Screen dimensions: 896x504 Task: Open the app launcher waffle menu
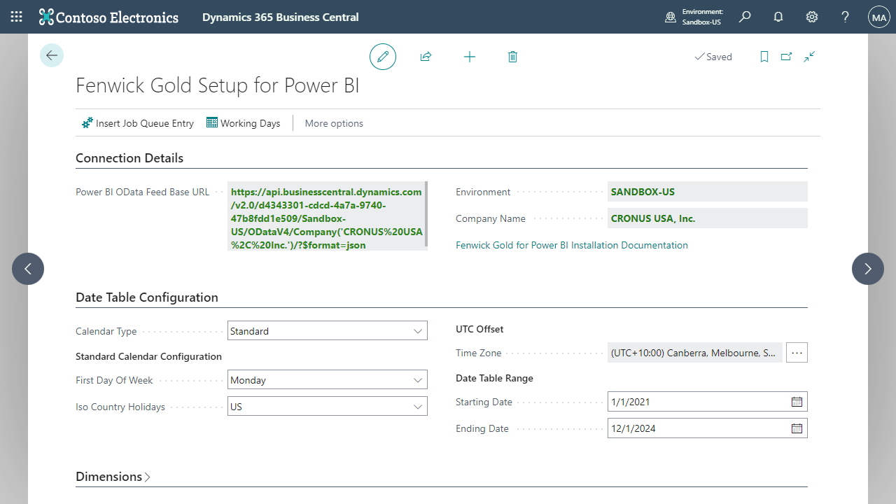(x=16, y=17)
